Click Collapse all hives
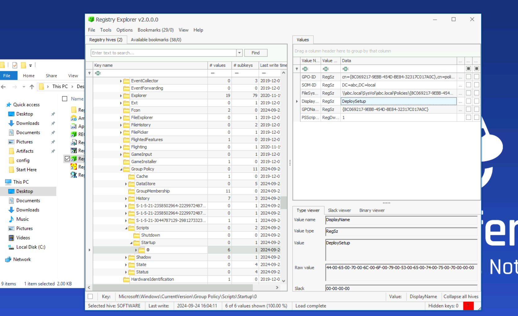 point(461,297)
